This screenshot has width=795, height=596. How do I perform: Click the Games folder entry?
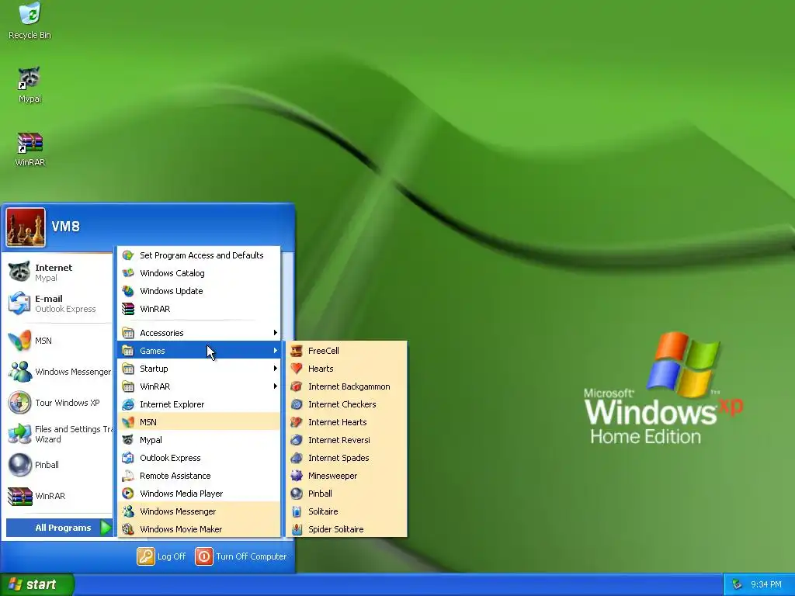coord(199,351)
